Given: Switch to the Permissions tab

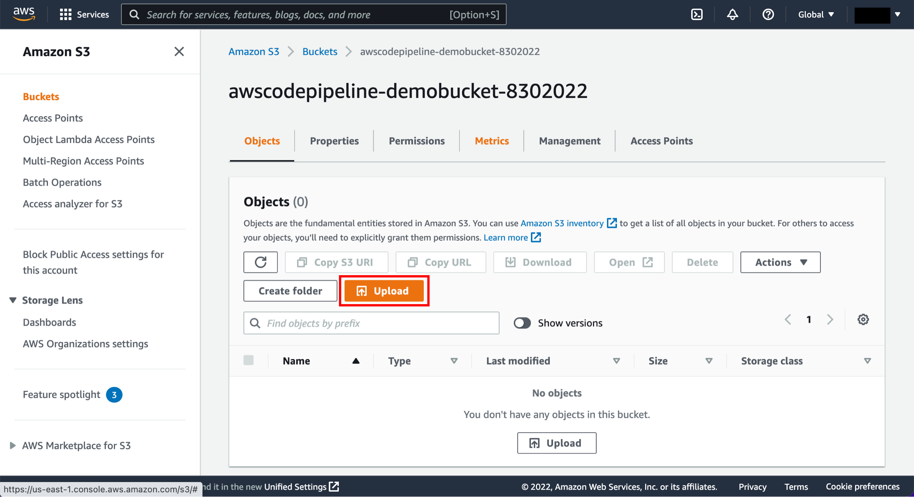Looking at the screenshot, I should pos(417,141).
